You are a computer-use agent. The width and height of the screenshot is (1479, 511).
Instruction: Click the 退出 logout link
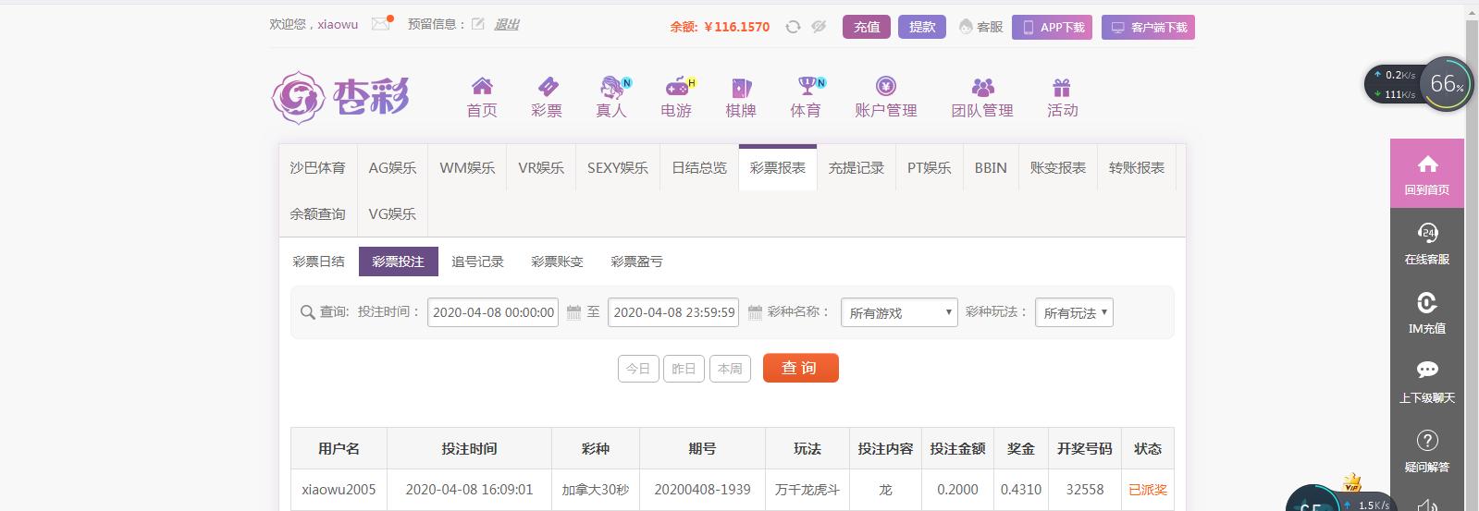[507, 25]
